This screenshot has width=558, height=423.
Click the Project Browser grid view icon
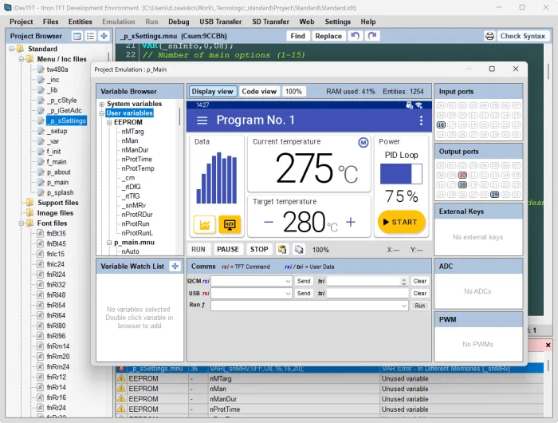[77, 36]
